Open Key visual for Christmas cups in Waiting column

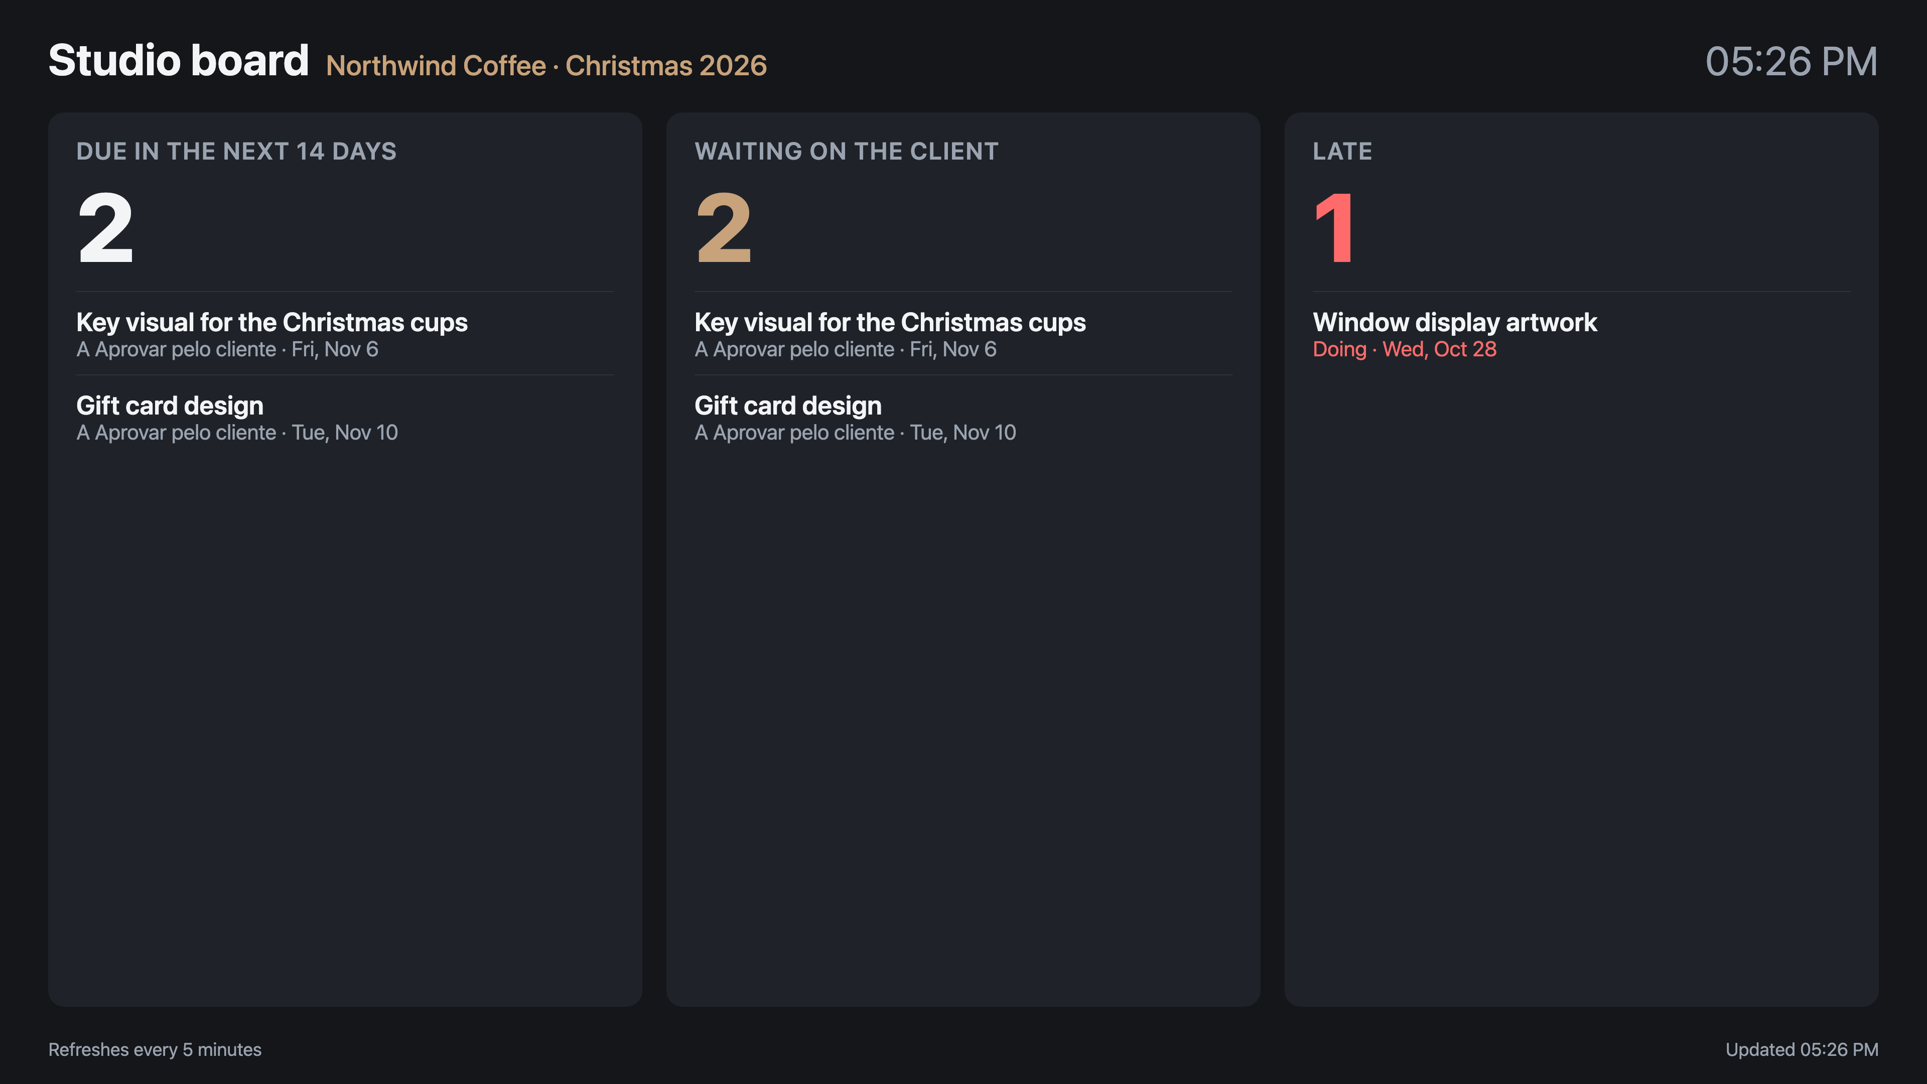pyautogui.click(x=889, y=322)
